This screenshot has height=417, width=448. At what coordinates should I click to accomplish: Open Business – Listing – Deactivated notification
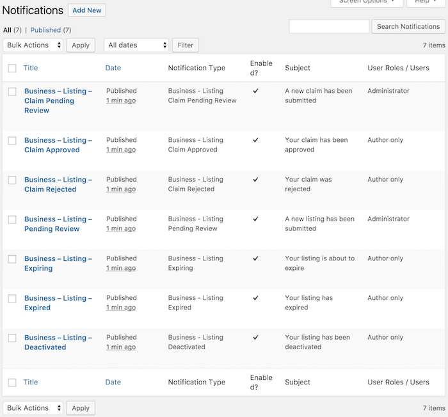(x=58, y=342)
